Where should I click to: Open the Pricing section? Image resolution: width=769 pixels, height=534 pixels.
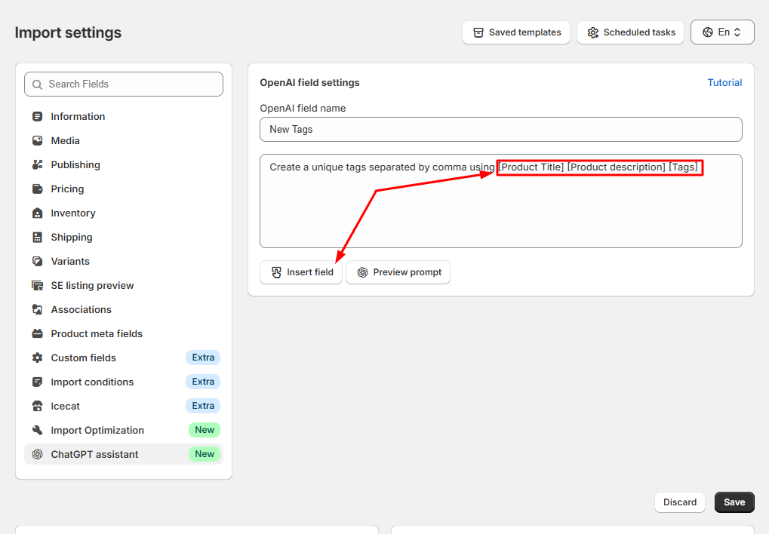coord(124,189)
